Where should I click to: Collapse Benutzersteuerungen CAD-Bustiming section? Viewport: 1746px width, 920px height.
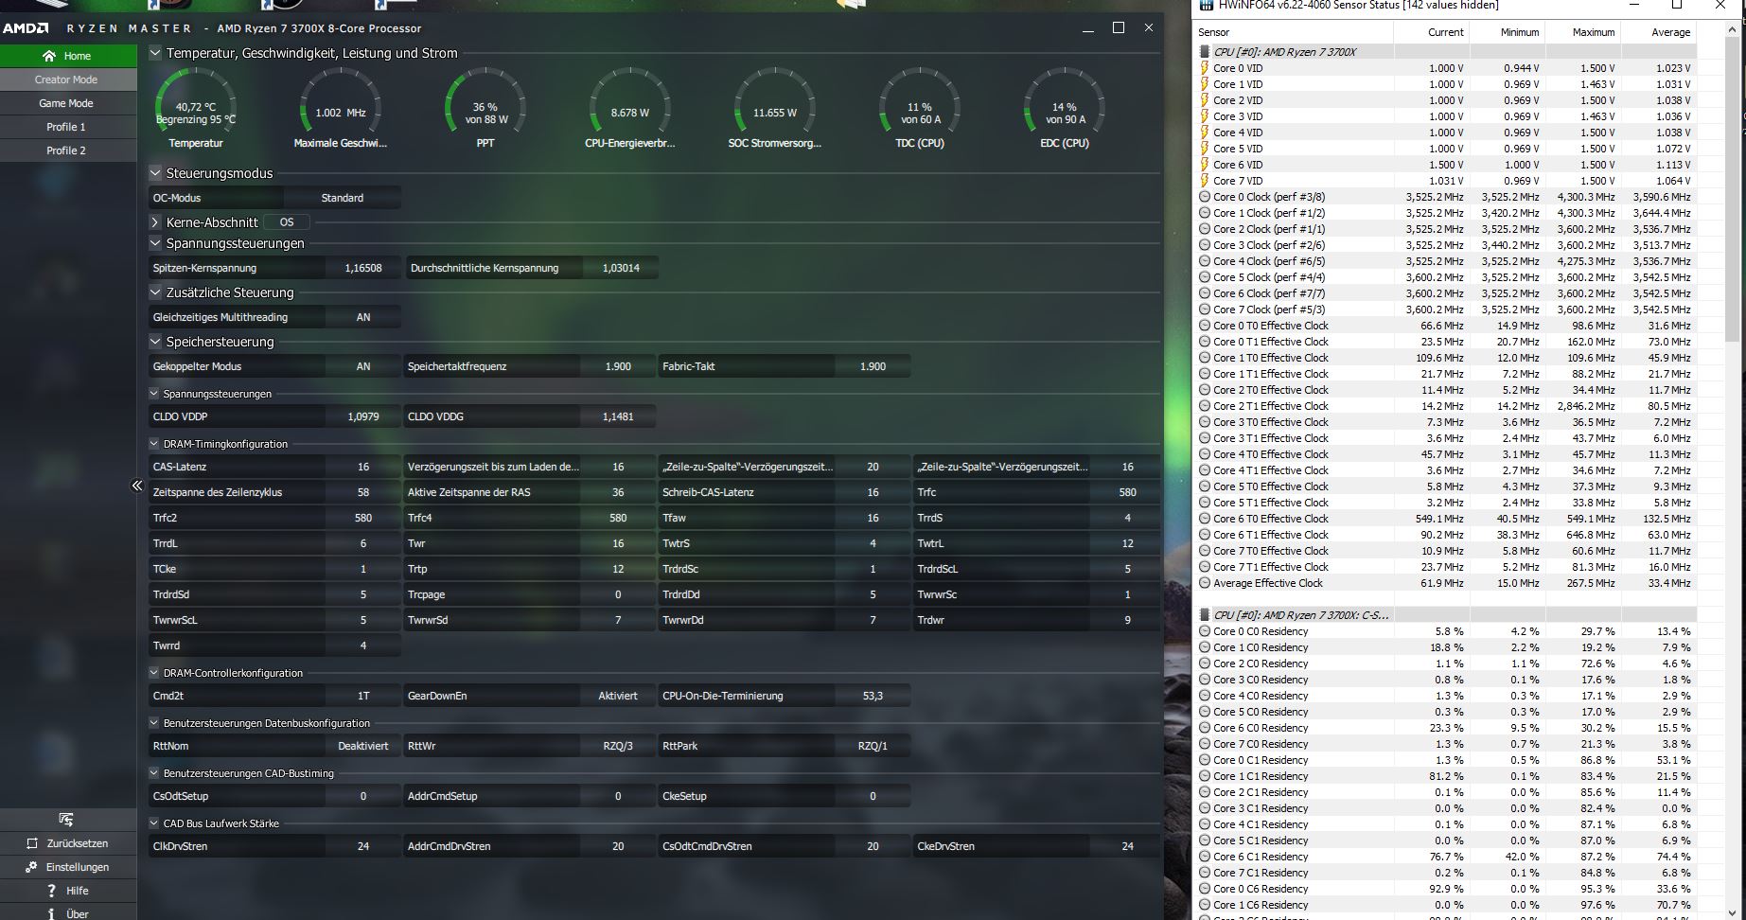[154, 773]
